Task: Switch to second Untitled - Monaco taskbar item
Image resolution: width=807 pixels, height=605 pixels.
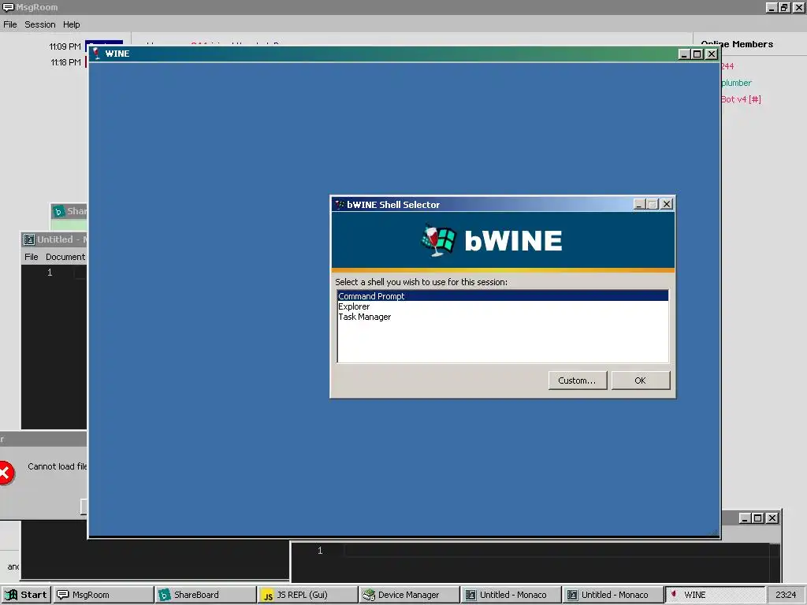Action: click(613, 595)
